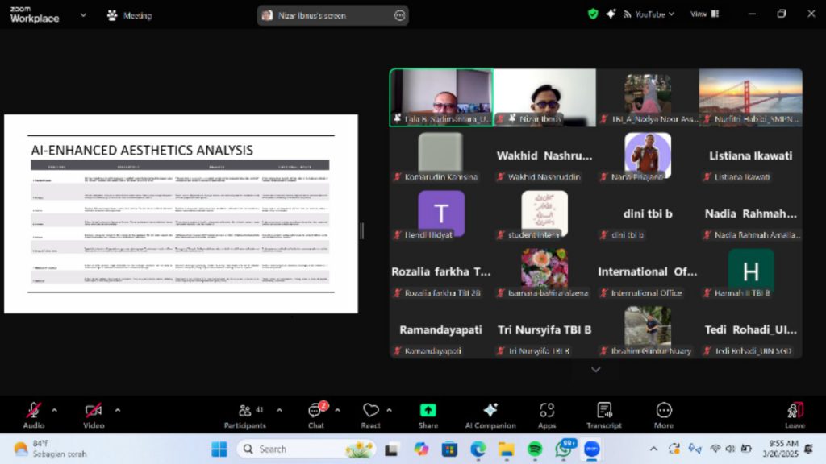Unmute the Audio microphone

tap(34, 415)
